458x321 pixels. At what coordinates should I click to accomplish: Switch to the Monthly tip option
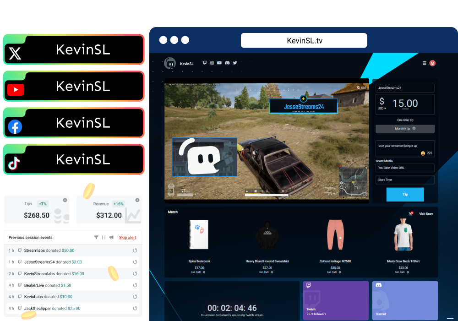405,129
